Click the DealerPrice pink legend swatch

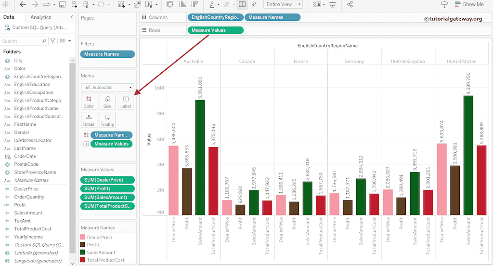(x=83, y=237)
